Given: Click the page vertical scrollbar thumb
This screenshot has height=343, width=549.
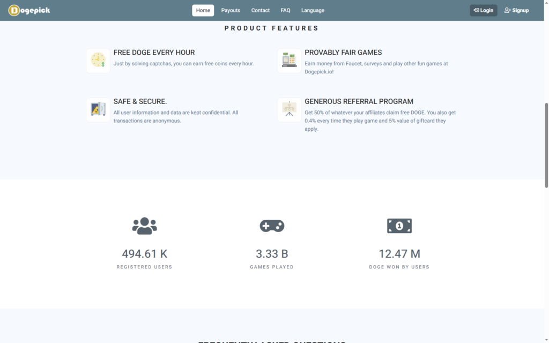Looking at the screenshot, I should 546,145.
